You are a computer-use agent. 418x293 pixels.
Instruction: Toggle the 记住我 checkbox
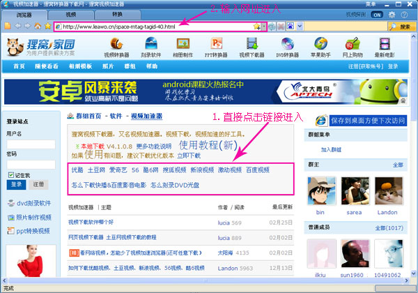[10, 175]
